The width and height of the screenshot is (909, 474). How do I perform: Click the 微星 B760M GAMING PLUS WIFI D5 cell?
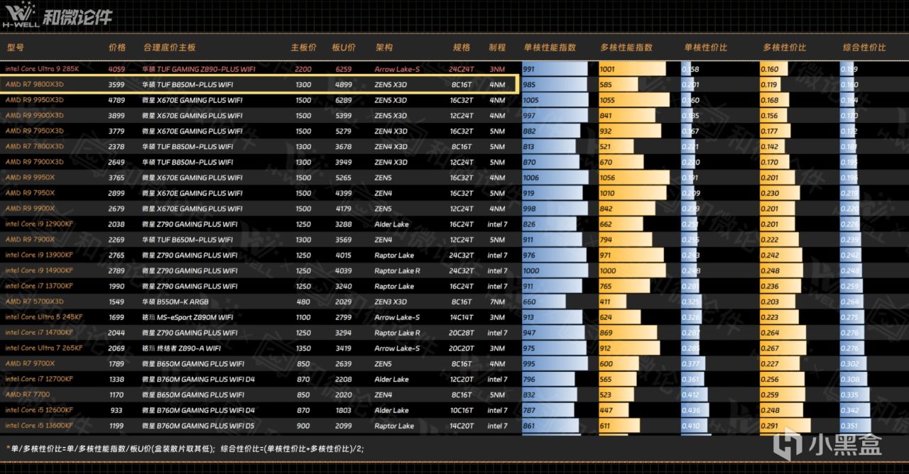pyautogui.click(x=198, y=426)
